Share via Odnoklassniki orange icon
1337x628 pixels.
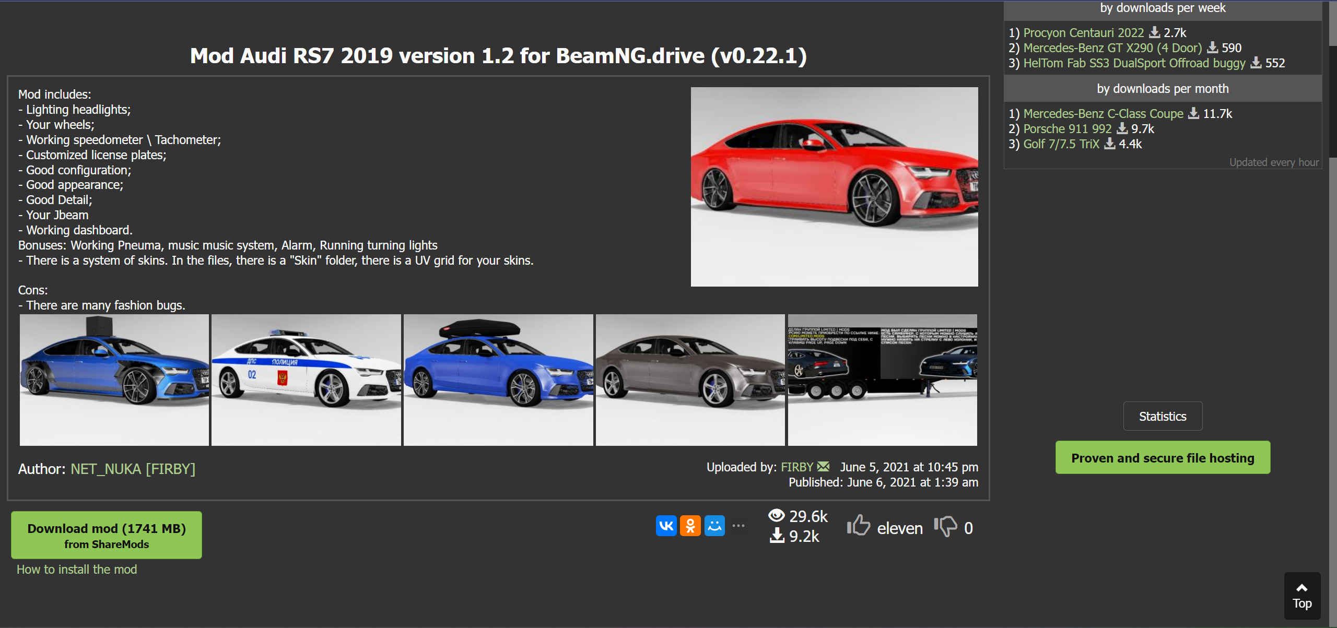point(690,526)
